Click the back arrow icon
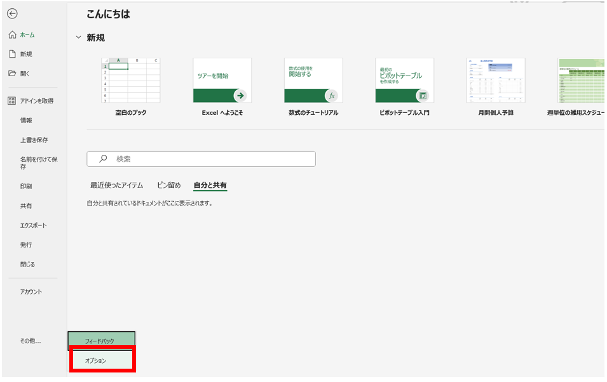Viewport: 607px width, 382px height. tap(12, 14)
